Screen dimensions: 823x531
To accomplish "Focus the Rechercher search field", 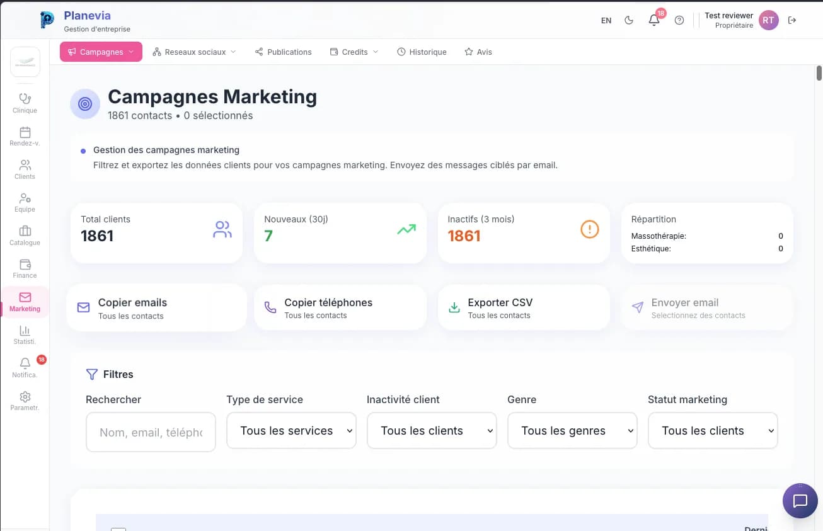I will click(x=151, y=432).
